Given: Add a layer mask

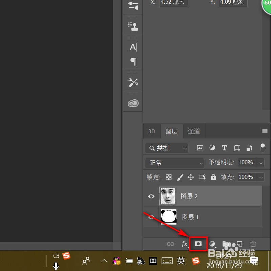Looking at the screenshot, I should point(198,244).
